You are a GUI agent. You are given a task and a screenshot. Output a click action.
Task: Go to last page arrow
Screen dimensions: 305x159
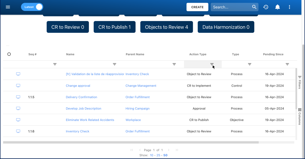[177, 150]
